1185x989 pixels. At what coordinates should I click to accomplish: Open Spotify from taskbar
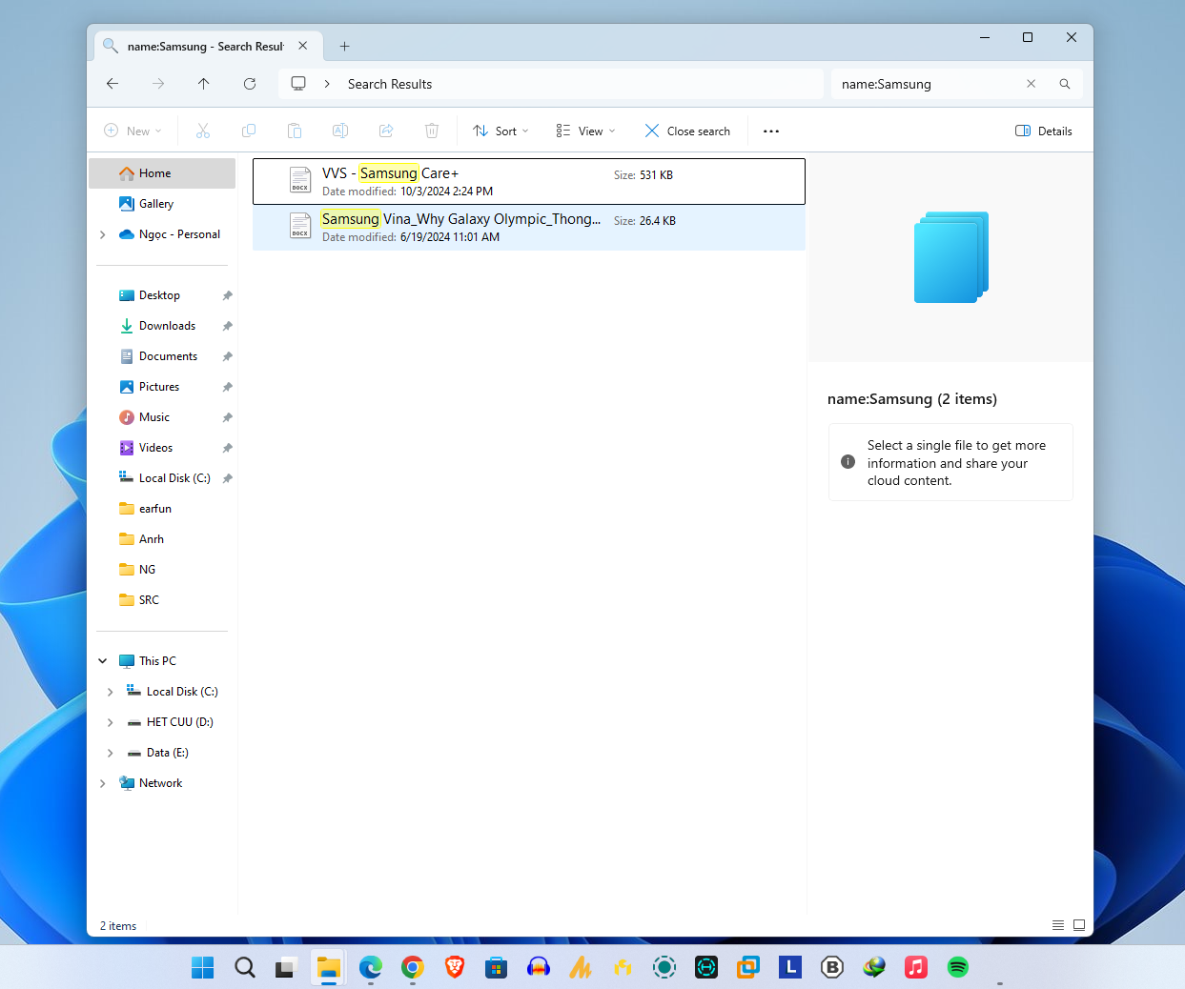point(958,967)
